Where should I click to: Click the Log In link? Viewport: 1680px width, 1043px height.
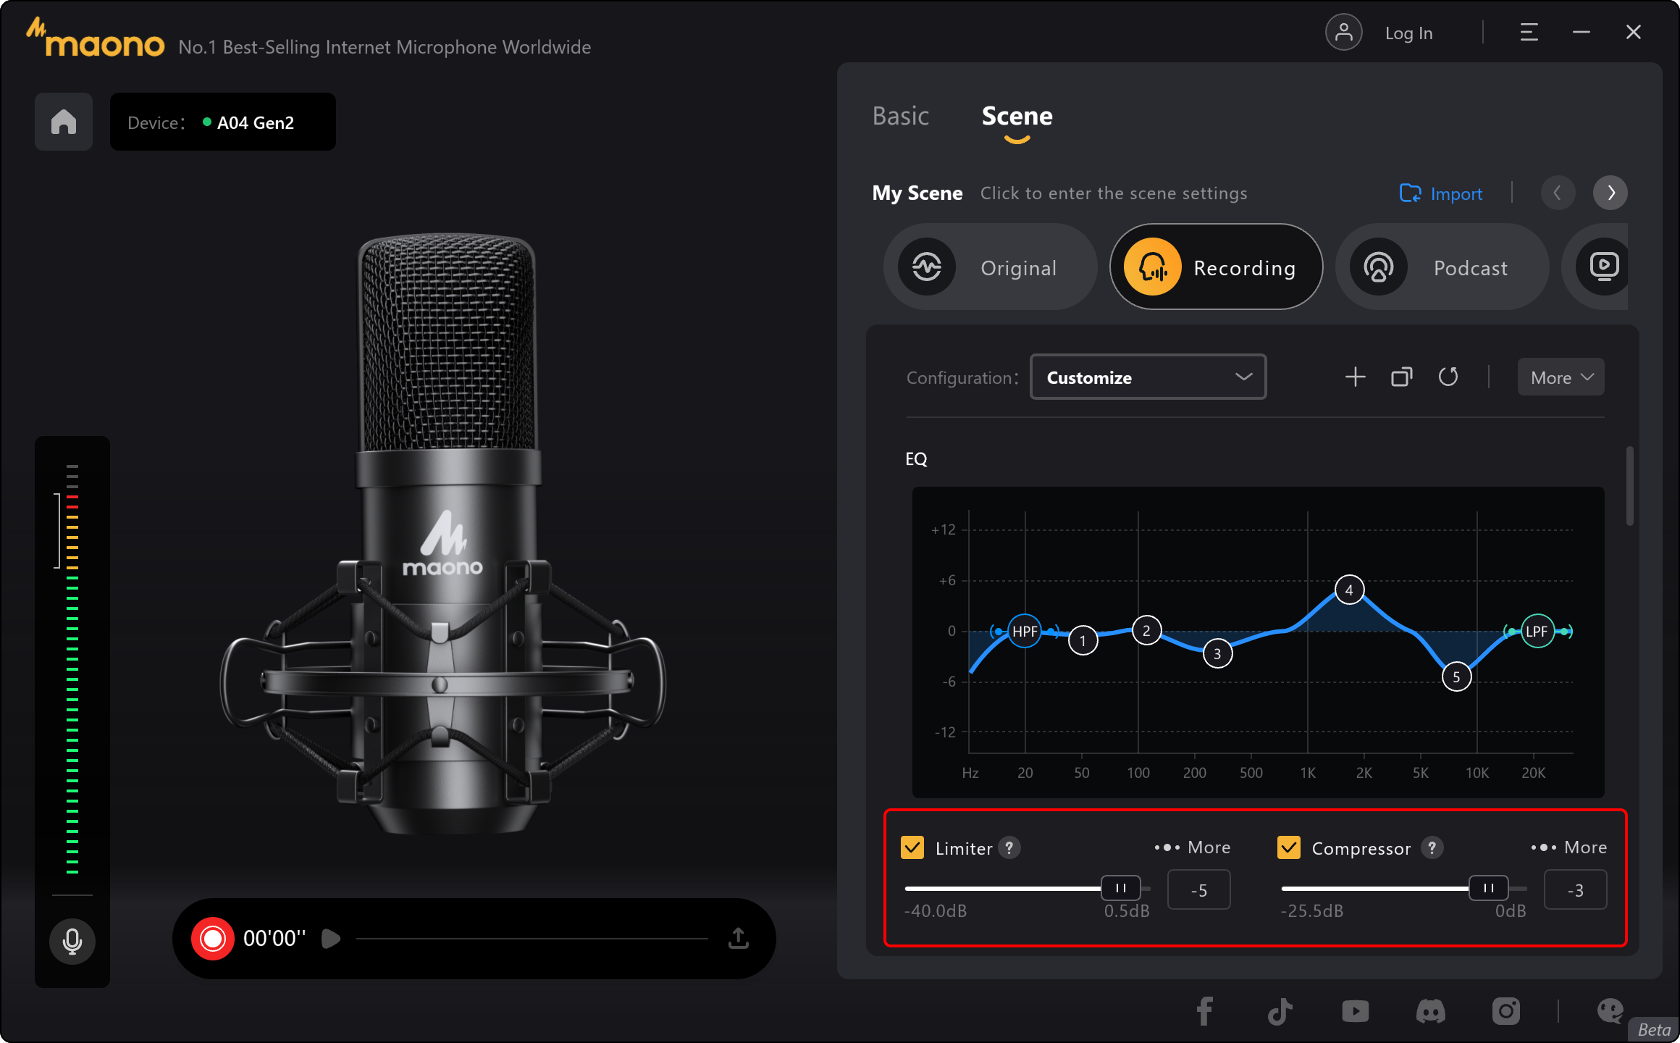click(1408, 33)
